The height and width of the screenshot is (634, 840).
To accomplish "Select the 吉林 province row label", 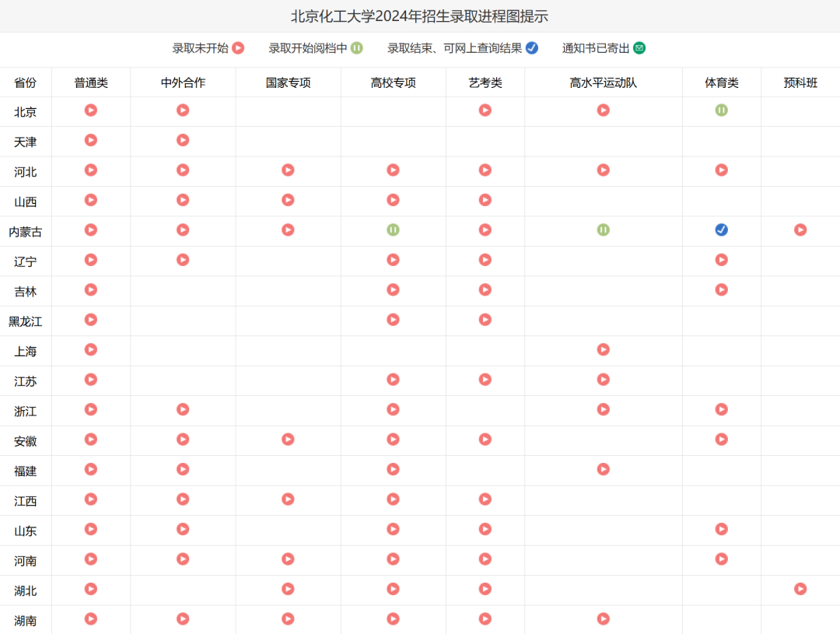I will [x=25, y=292].
